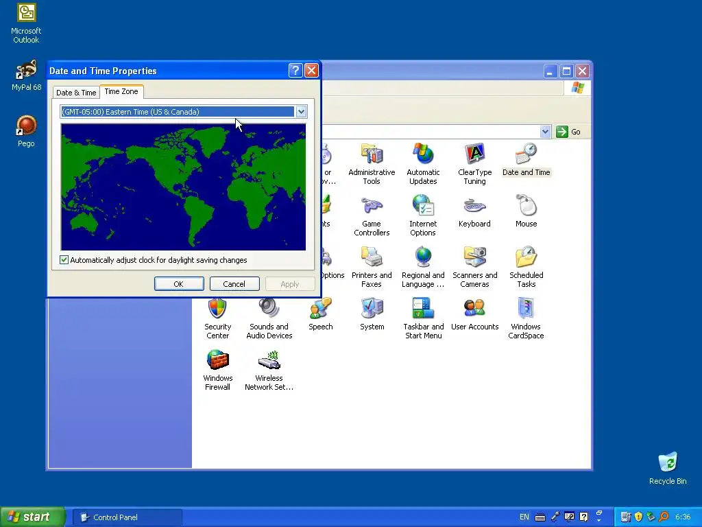This screenshot has height=527, width=702.
Task: Close the Date and Time Properties dialog
Action: coord(311,71)
